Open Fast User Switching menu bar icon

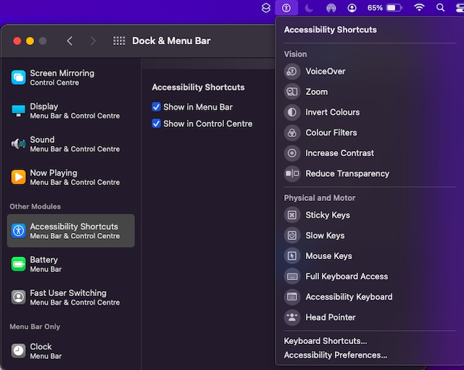(352, 8)
